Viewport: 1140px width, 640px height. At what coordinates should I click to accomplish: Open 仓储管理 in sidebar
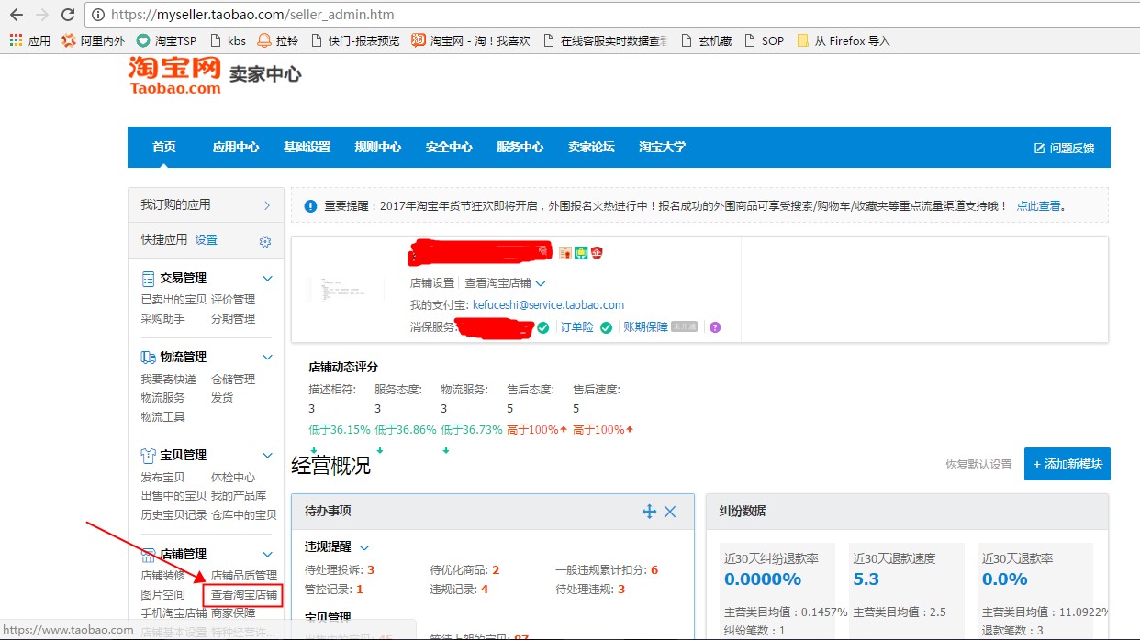coord(233,379)
